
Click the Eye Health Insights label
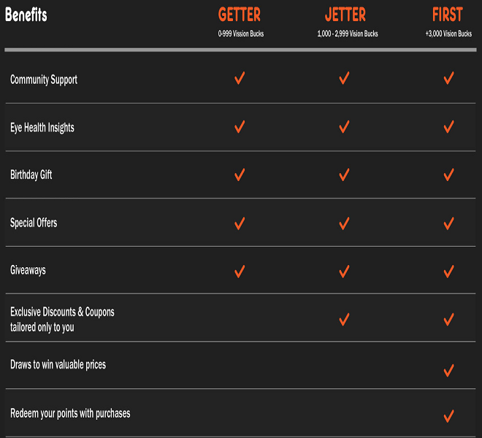tap(42, 128)
